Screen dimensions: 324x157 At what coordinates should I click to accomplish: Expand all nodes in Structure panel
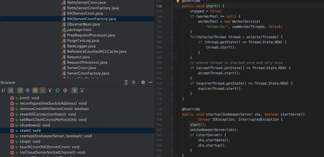point(126,82)
